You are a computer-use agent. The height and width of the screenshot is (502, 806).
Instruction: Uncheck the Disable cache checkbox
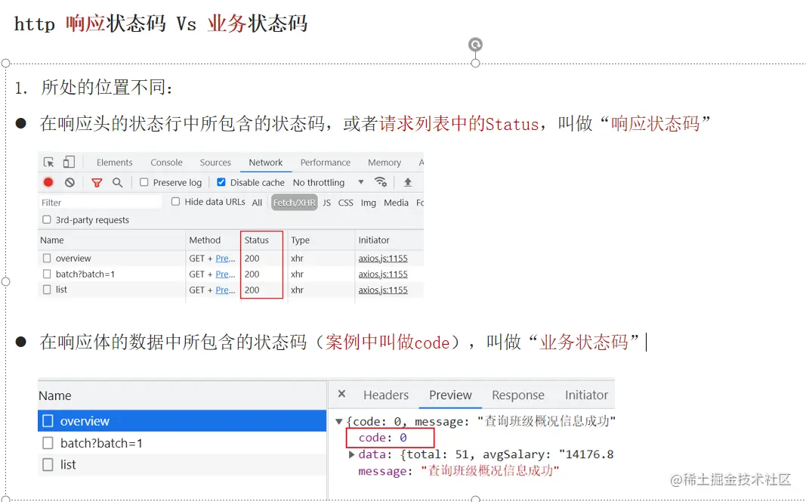(221, 182)
